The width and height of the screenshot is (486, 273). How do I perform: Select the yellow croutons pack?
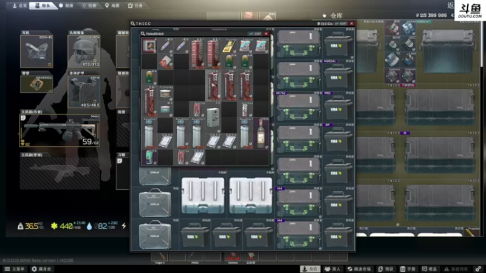[x=230, y=45]
